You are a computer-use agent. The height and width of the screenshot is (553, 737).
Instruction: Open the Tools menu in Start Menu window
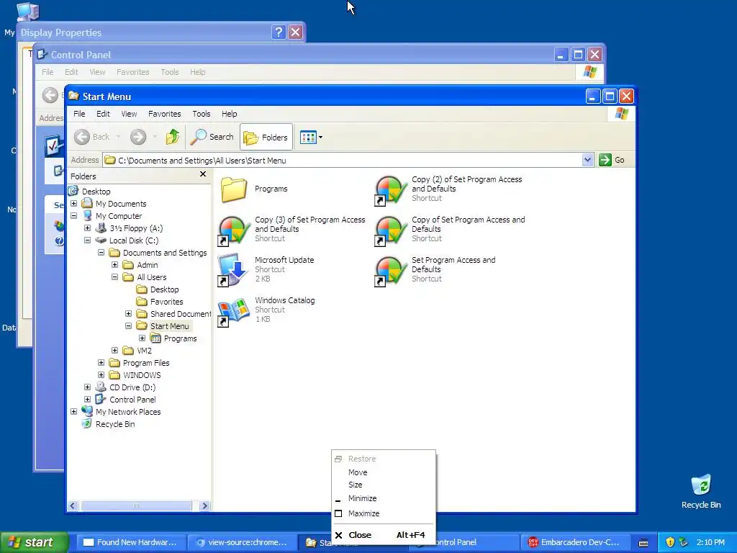coord(202,114)
